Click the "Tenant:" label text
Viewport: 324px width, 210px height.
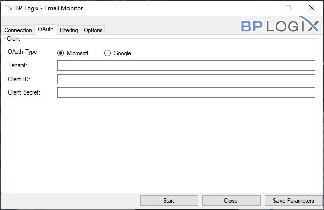pyautogui.click(x=17, y=65)
